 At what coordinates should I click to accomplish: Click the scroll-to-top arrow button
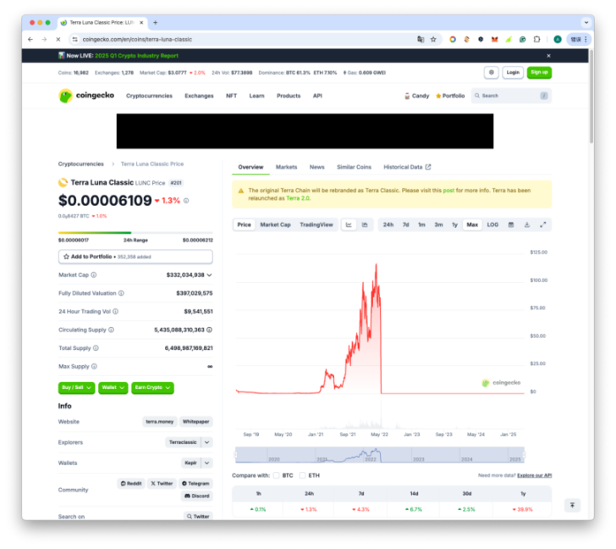[x=572, y=505]
